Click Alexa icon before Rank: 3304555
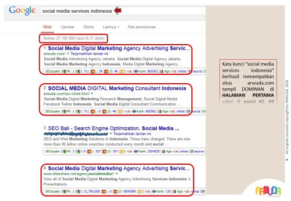The height and width of the screenshot is (201, 291). click(x=136, y=151)
